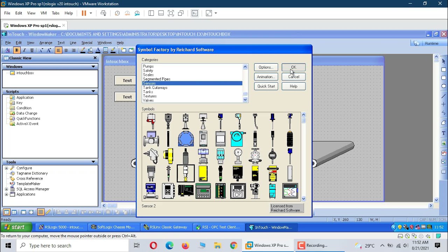Select the chart recorder symbol

click(x=290, y=191)
